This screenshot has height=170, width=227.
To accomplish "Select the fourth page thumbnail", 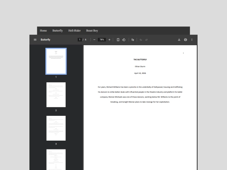I will 56,160.
